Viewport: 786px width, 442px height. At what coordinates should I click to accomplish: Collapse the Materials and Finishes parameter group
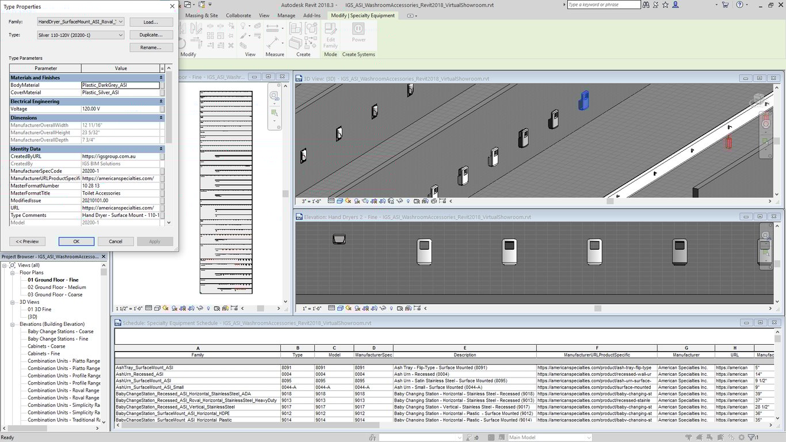(x=162, y=78)
